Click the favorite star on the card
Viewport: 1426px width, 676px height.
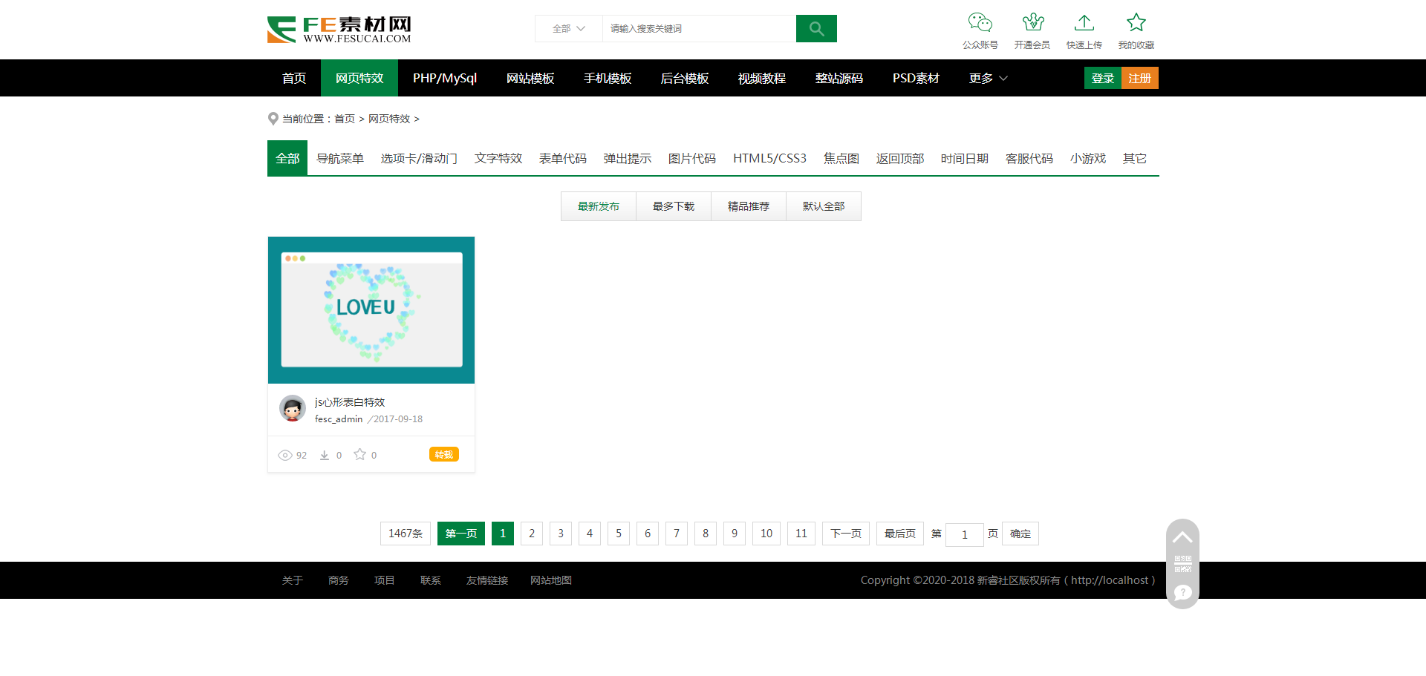(x=360, y=454)
